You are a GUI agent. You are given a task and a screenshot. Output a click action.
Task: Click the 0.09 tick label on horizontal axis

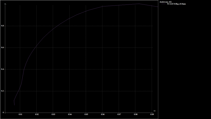tap(152, 115)
